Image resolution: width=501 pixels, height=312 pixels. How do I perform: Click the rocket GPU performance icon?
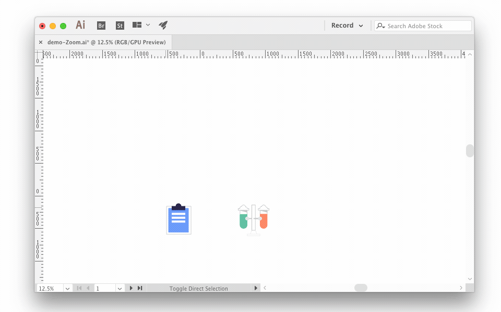[x=163, y=25]
